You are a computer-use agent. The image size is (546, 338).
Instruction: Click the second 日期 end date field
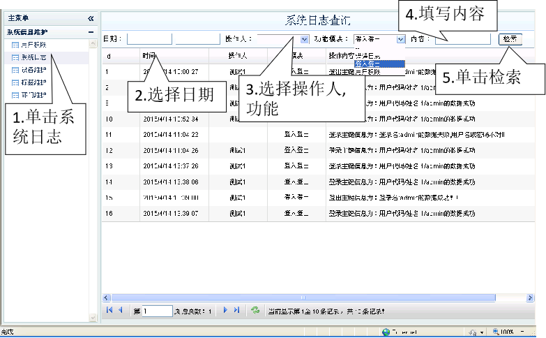pyautogui.click(x=197, y=39)
